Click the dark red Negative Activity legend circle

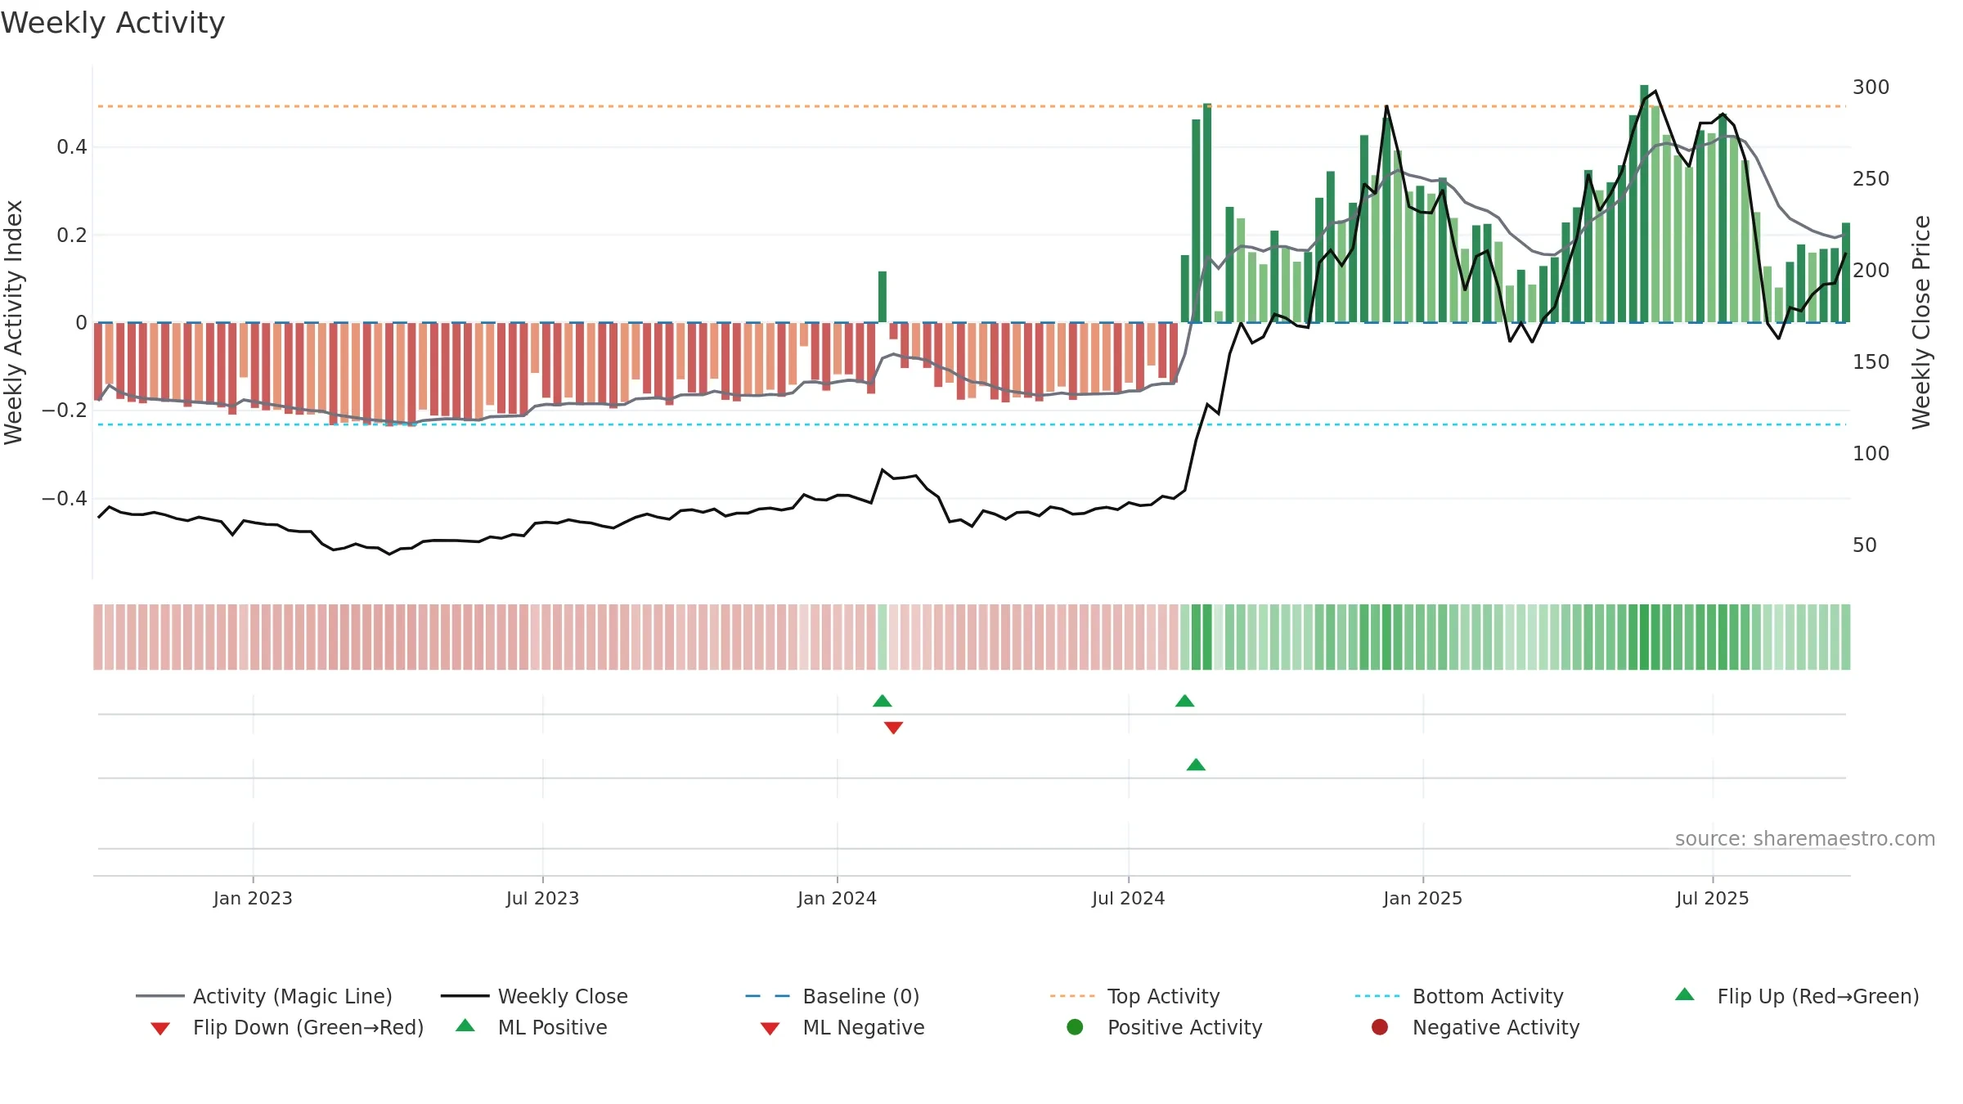(1380, 1027)
